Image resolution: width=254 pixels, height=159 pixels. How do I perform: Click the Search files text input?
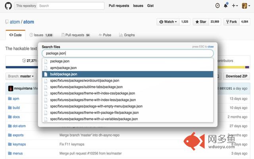click(x=128, y=53)
